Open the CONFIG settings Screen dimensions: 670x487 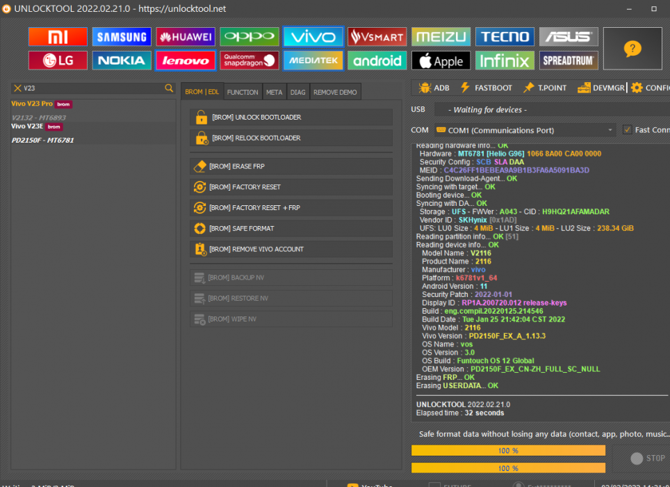click(x=651, y=88)
